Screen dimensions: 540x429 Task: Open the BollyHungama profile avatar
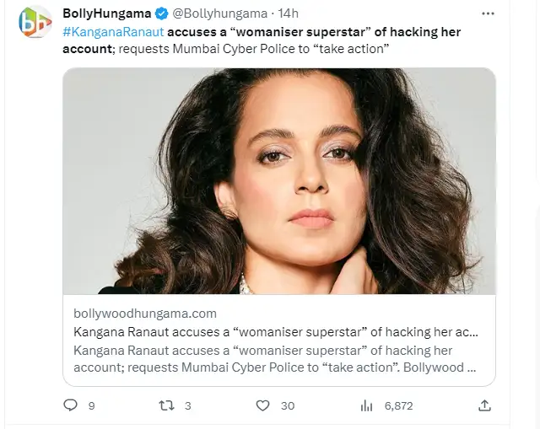[x=35, y=21]
